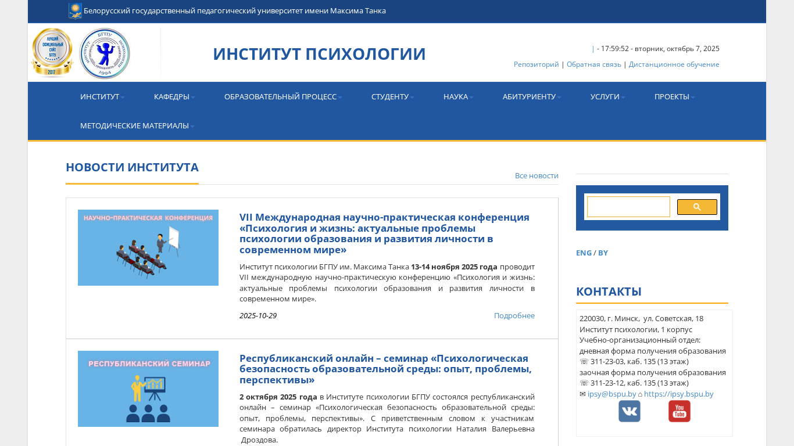Open the conference news thumbnail image
794x446 pixels.
148,247
